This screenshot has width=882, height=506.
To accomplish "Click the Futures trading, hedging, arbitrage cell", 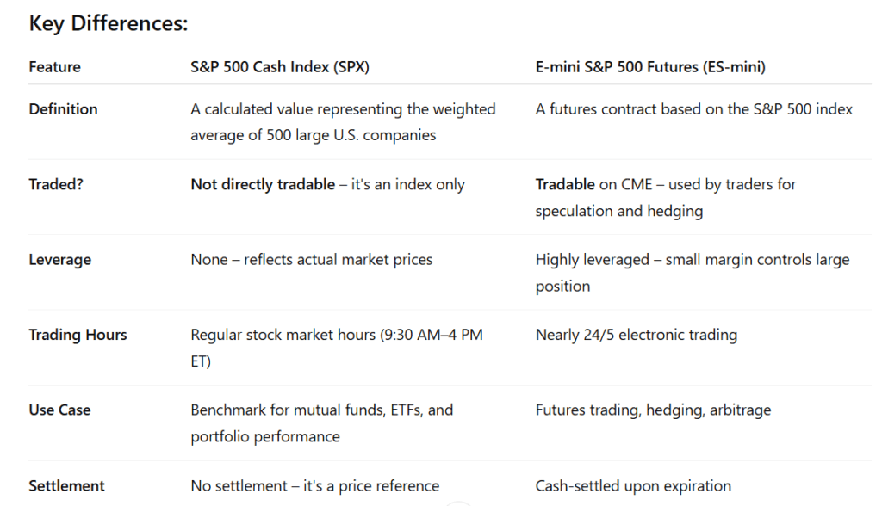I will pyautogui.click(x=653, y=410).
